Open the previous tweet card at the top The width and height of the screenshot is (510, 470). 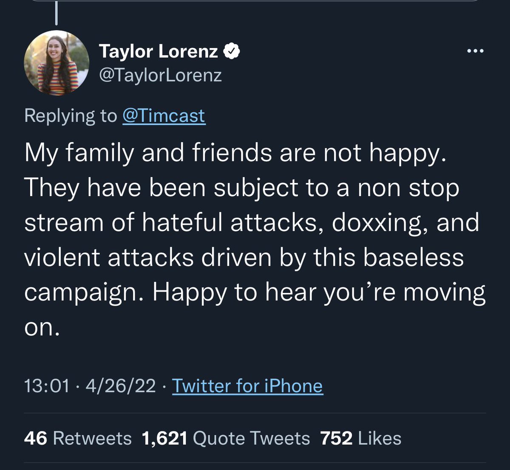point(255,1)
